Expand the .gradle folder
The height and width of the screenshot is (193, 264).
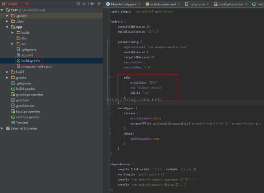click(x=7, y=16)
